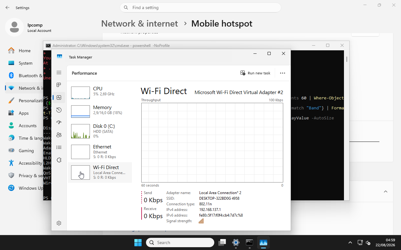Viewport: 401px width, 250px height.
Task: Maximize the Administrator cmd.exe window
Action: [328, 45]
